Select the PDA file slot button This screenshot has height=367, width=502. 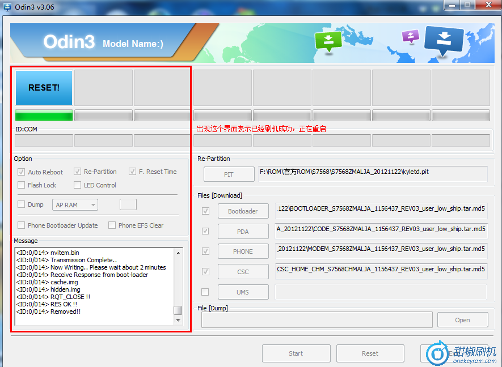pos(243,231)
